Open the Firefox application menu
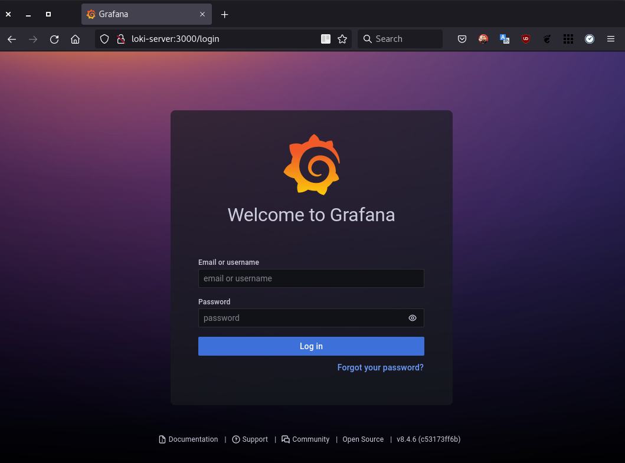This screenshot has width=625, height=463. [x=611, y=39]
